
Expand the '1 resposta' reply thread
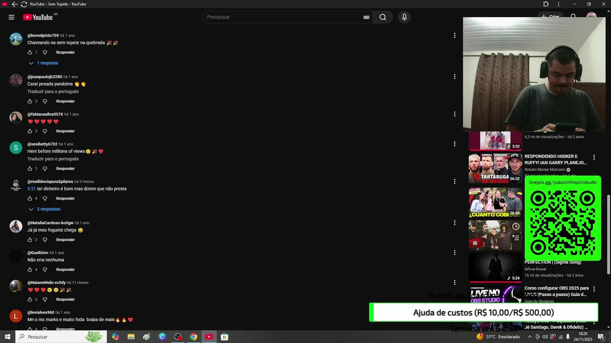(43, 63)
